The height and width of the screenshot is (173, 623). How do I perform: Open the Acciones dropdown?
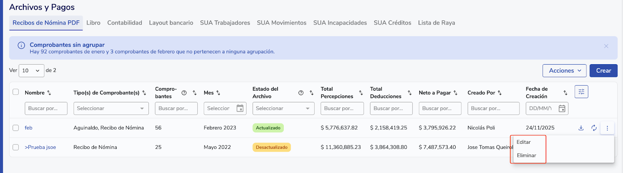pos(564,71)
